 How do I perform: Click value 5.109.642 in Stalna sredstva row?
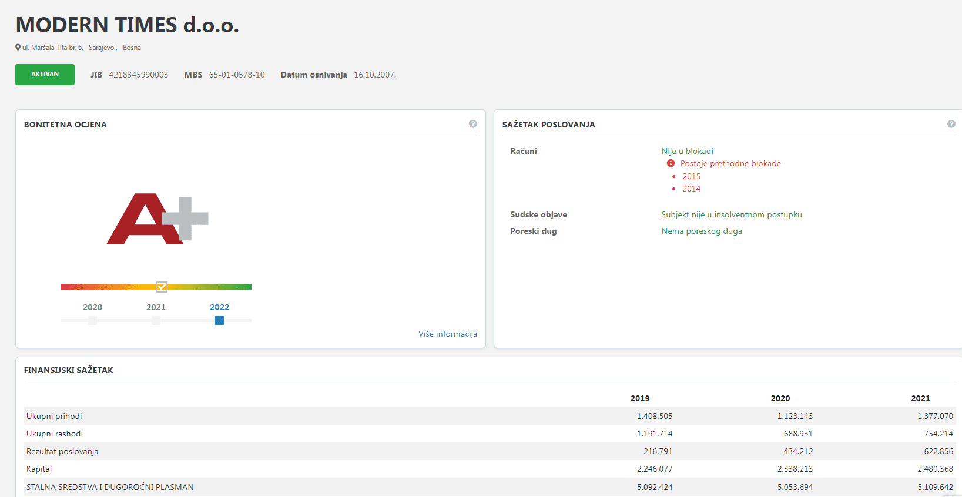tap(936, 487)
